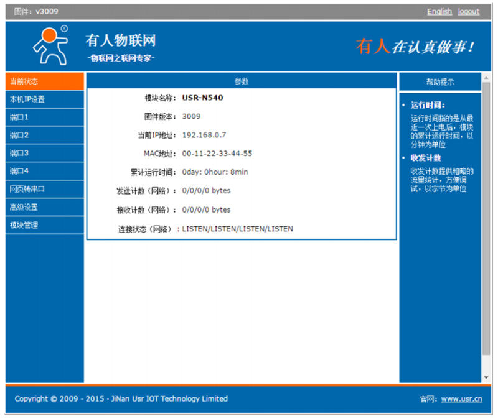Open the www.usr.cn official website link

461,399
